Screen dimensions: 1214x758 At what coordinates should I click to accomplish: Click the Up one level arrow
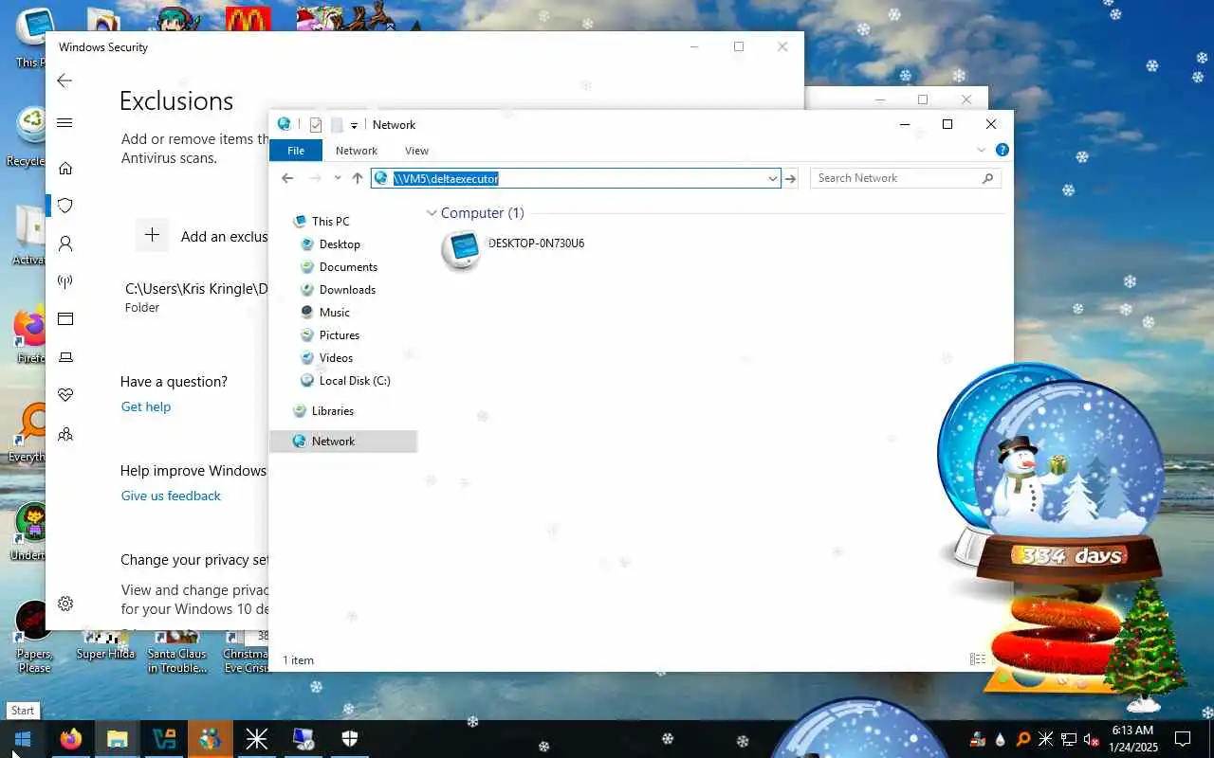[358, 178]
